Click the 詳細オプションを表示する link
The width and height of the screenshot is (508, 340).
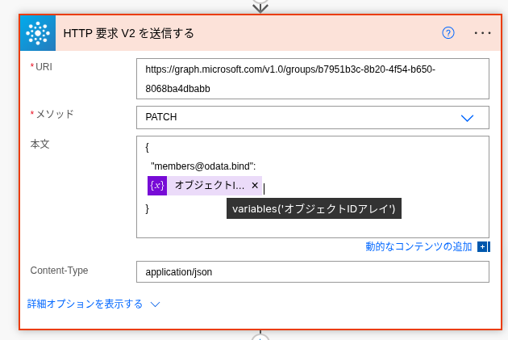(85, 304)
